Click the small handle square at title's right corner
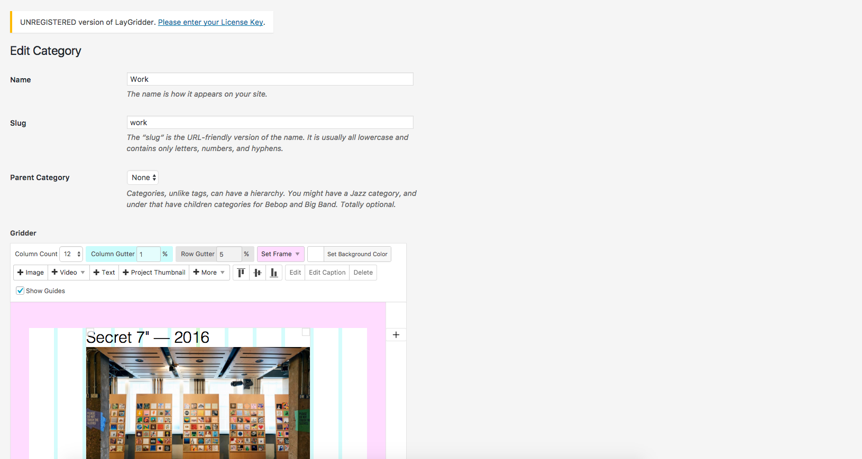This screenshot has height=459, width=862. pos(306,332)
